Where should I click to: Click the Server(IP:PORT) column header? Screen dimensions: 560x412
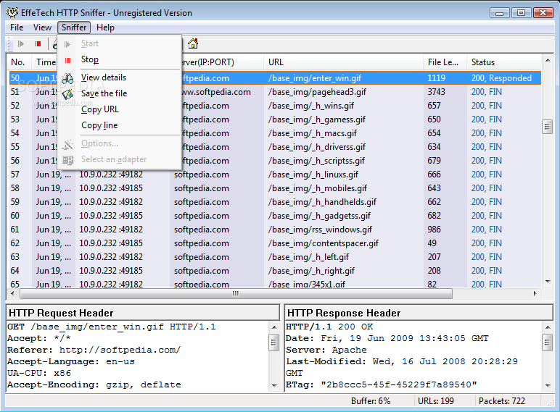[223, 62]
